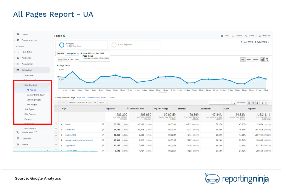
Task: Open the date range dropdown
Action: tap(255, 42)
